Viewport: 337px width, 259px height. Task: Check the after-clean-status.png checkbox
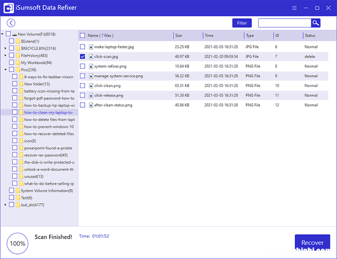click(x=83, y=105)
